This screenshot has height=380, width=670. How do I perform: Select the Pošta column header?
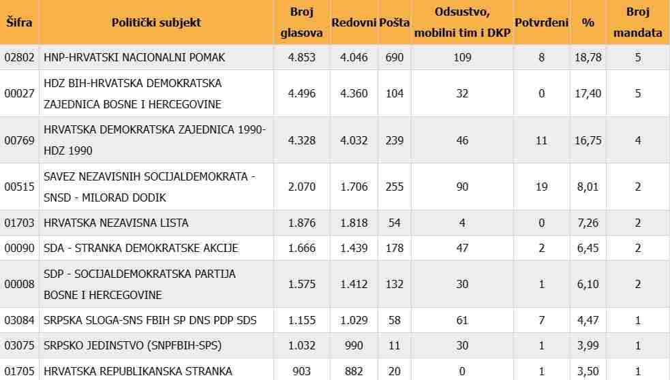tap(394, 22)
